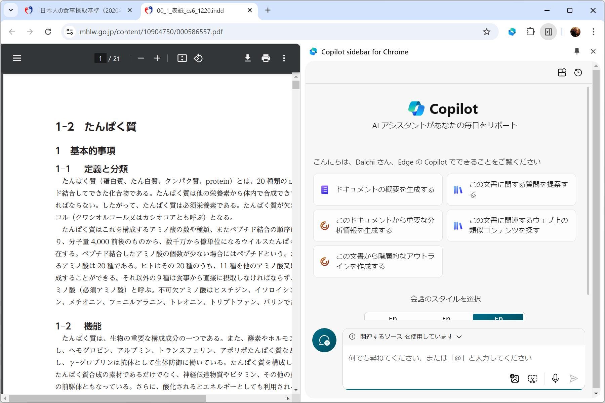
Task: View site information icon in address bar
Action: pyautogui.click(x=70, y=32)
